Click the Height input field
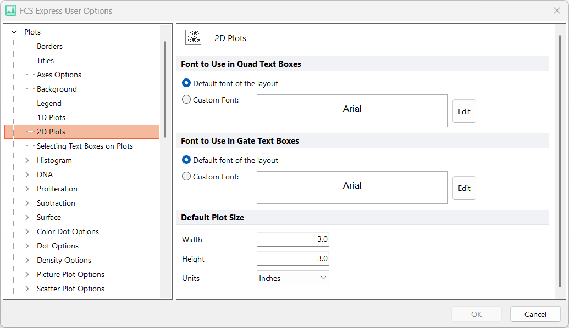The width and height of the screenshot is (569, 328). click(293, 258)
